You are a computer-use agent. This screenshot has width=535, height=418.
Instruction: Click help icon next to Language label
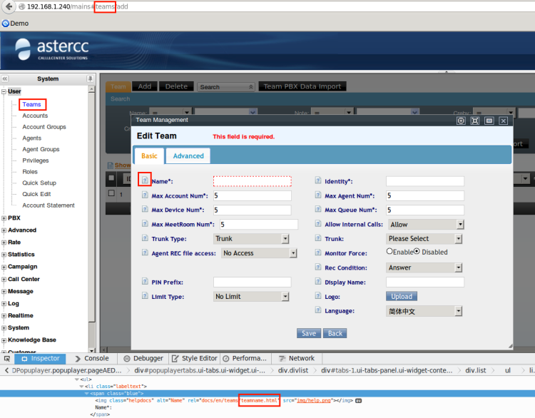point(318,311)
